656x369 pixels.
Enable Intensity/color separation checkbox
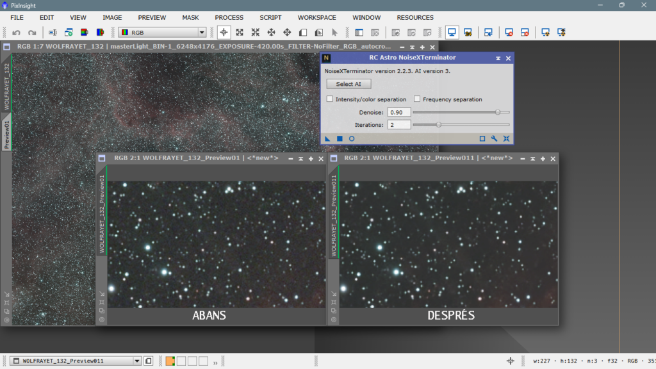click(330, 99)
